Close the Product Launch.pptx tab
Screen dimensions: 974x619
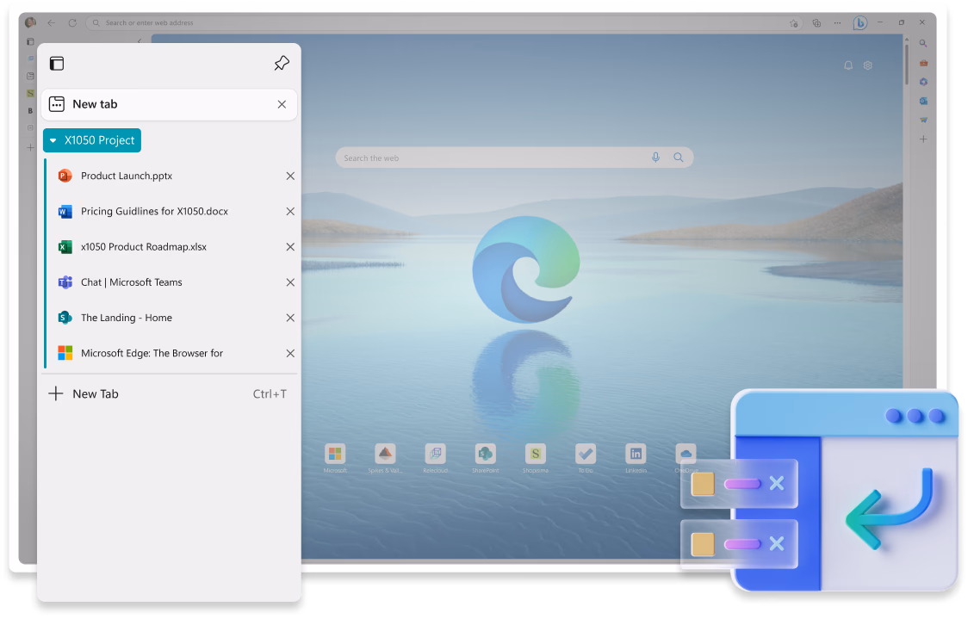(290, 176)
